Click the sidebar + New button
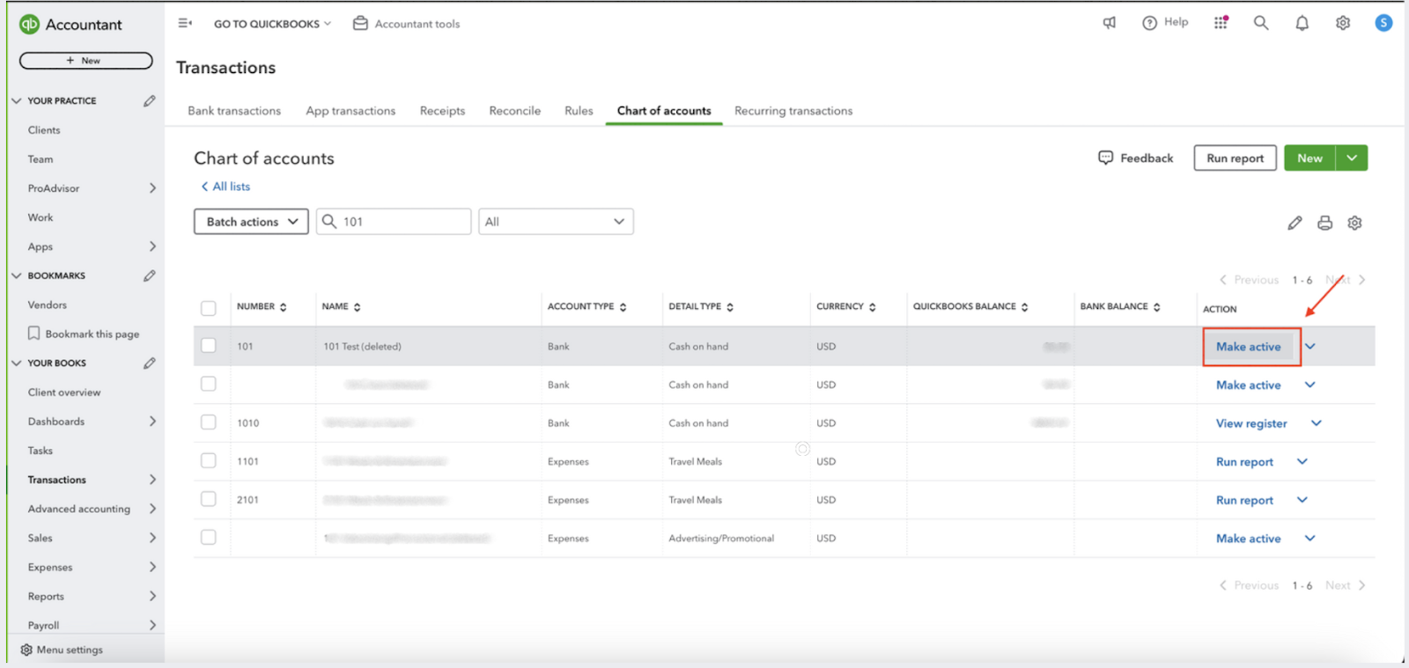1409x668 pixels. point(85,61)
